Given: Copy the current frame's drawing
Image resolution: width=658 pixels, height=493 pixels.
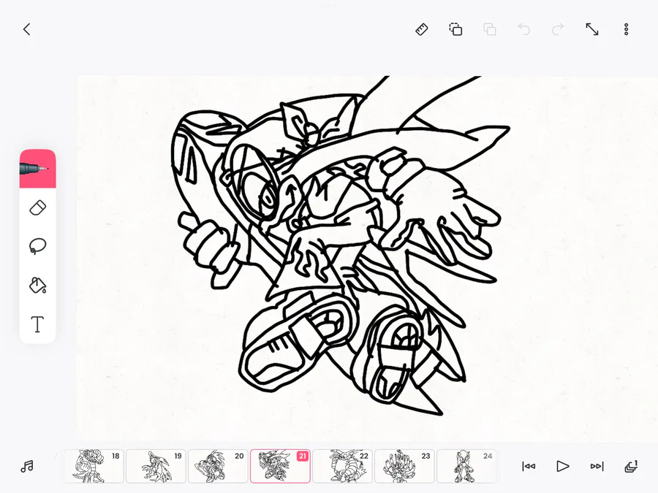Looking at the screenshot, I should click(x=455, y=29).
